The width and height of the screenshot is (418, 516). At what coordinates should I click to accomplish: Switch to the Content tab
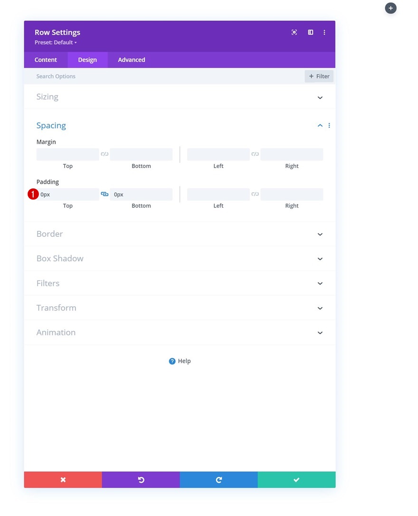click(x=46, y=60)
